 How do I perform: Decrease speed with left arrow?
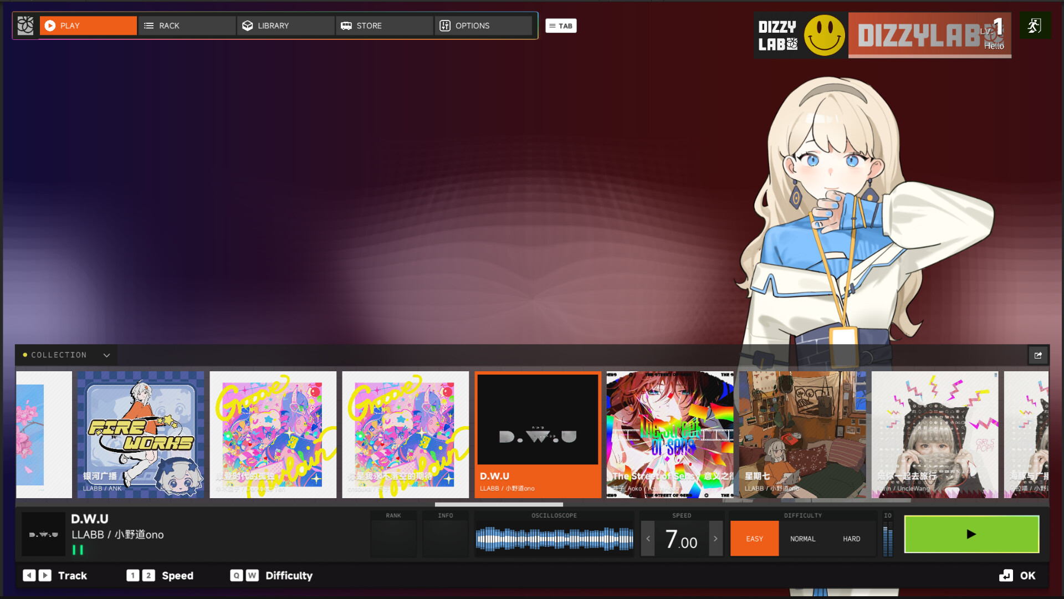tap(648, 539)
